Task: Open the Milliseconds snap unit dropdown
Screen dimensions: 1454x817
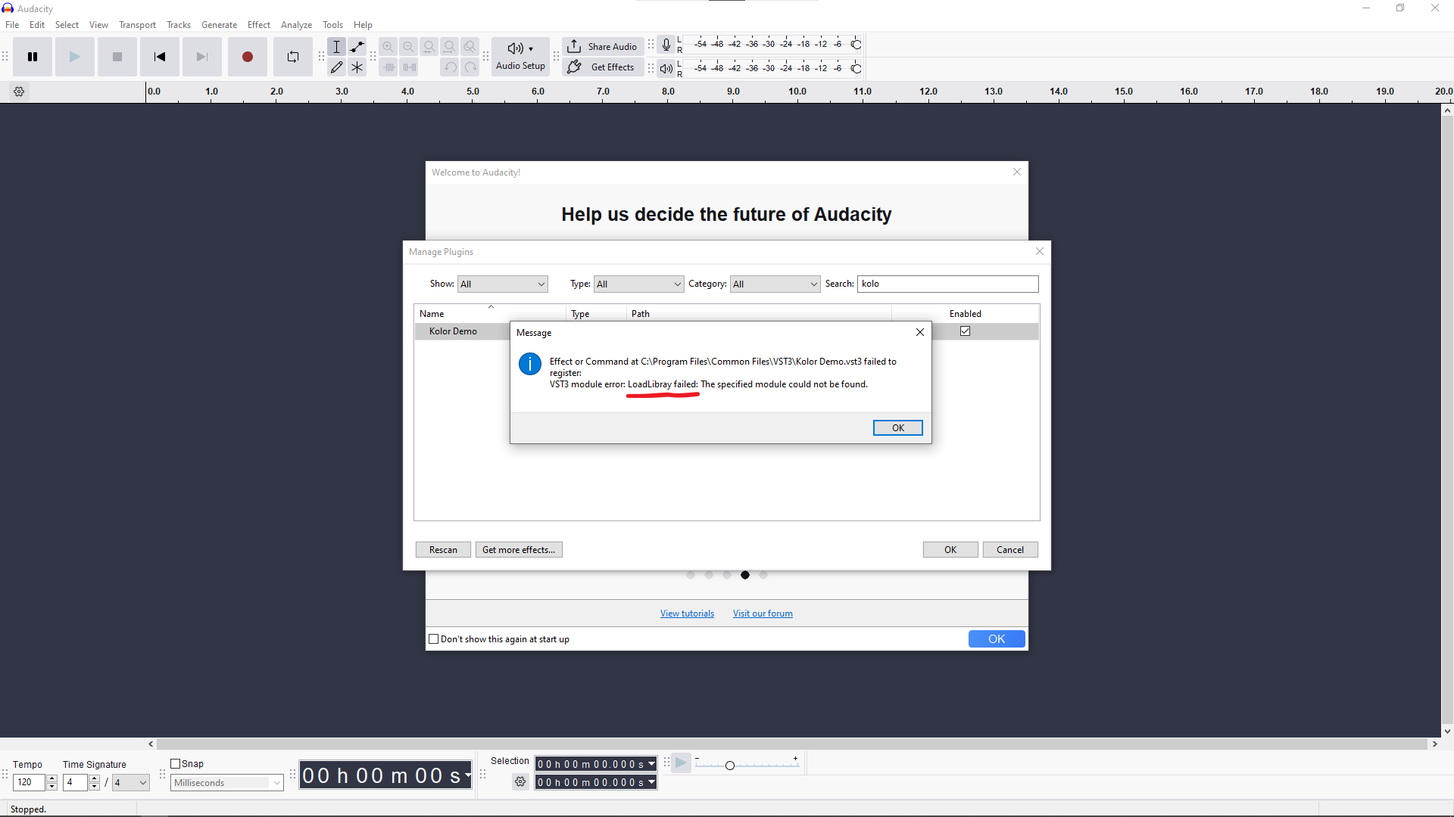Action: click(x=227, y=783)
